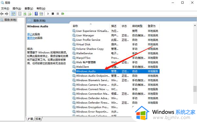The height and width of the screenshot is (122, 197).
Task: Minimize the 服务 window
Action: tap(173, 3)
